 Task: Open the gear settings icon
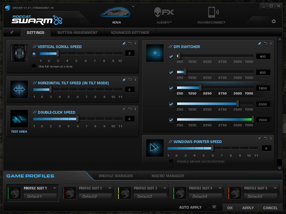(x=273, y=21)
